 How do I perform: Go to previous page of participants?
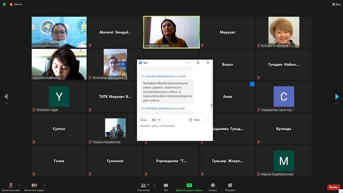[6, 96]
